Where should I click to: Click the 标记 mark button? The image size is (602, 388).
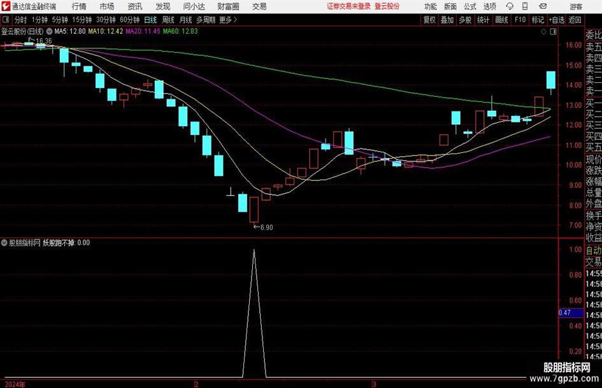pos(538,20)
